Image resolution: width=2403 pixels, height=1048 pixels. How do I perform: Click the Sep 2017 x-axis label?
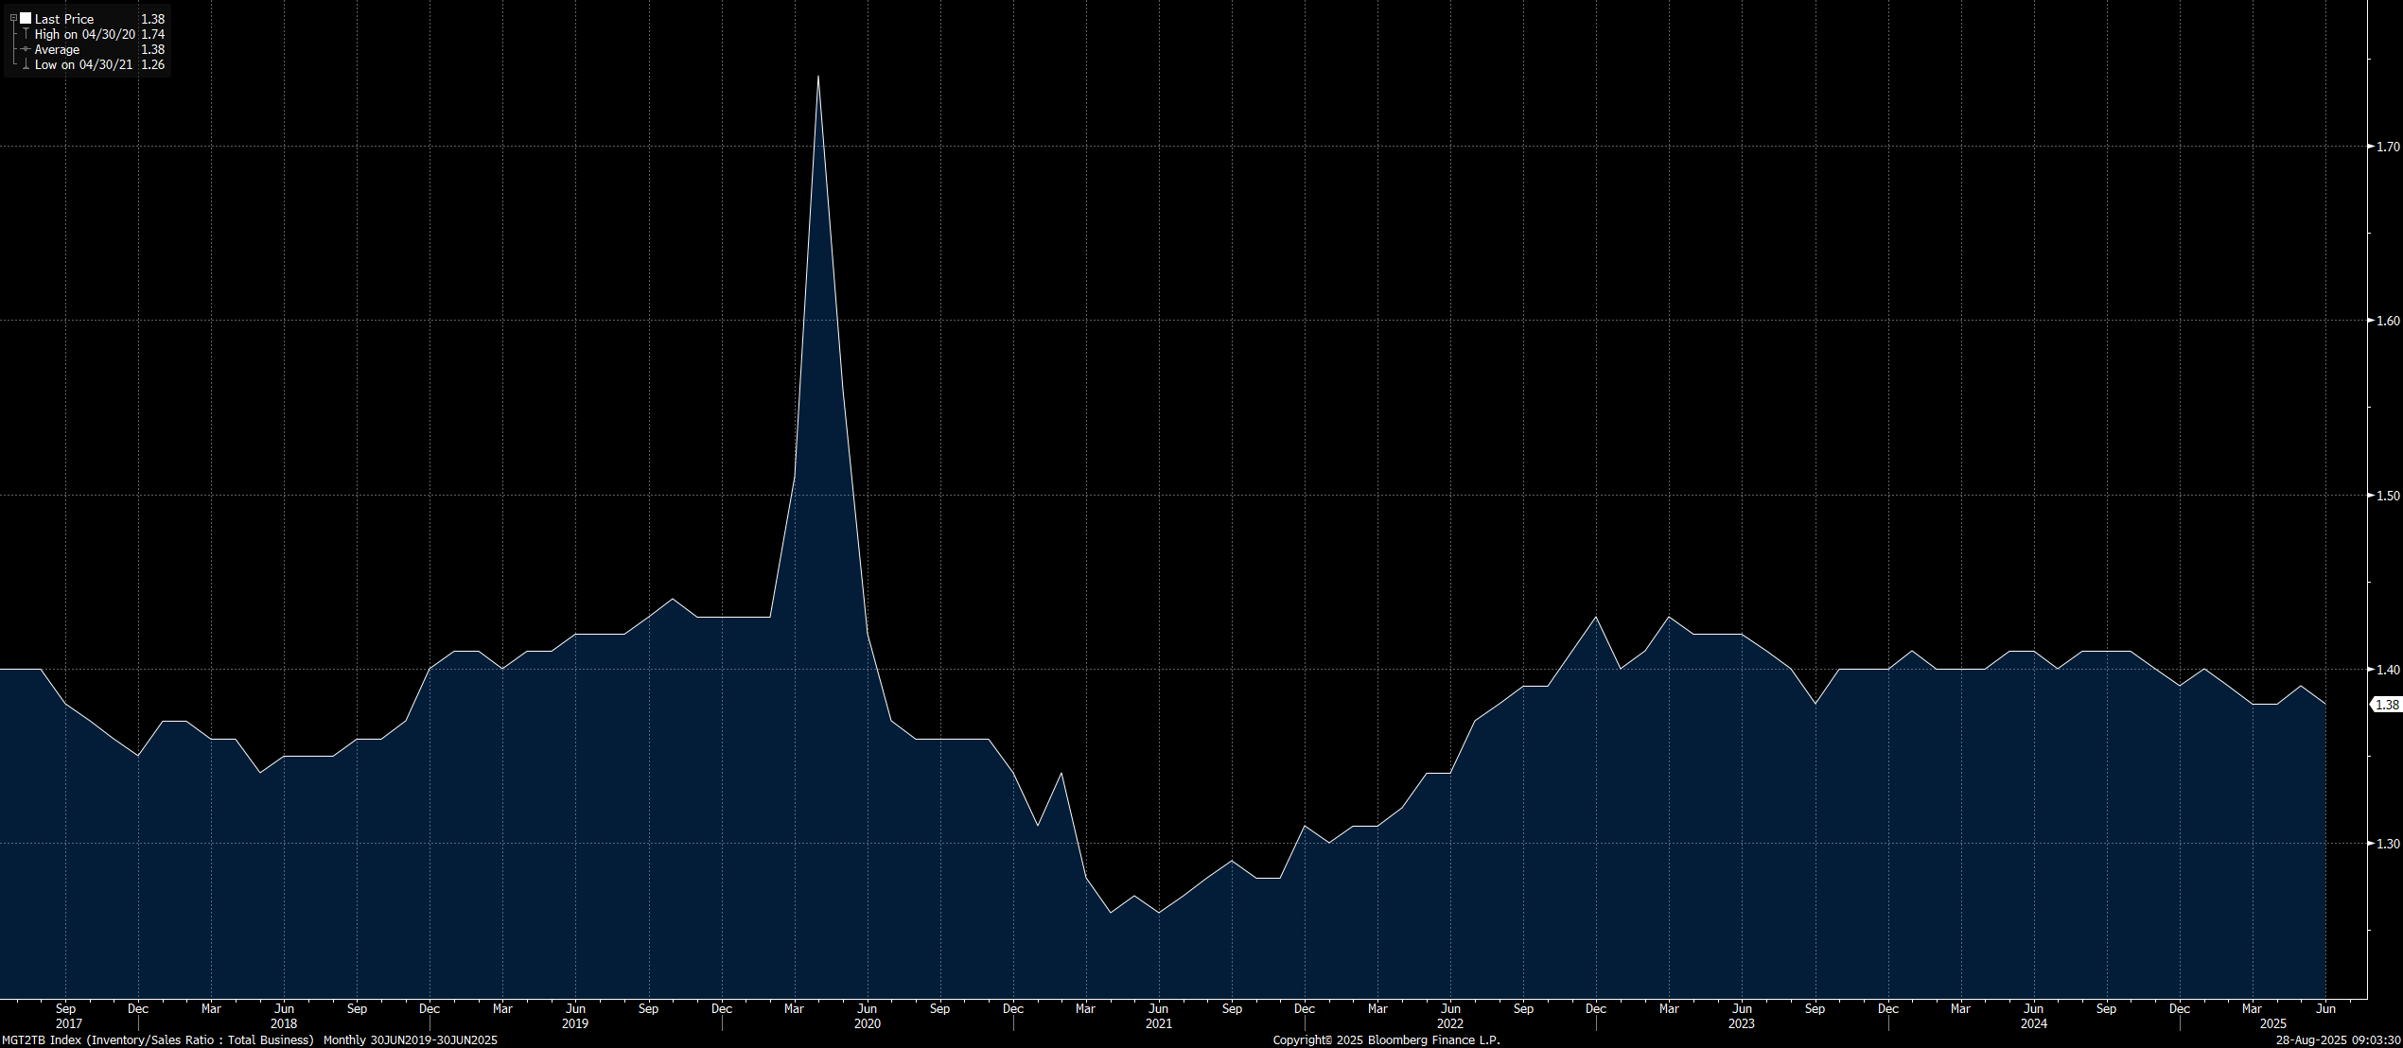coord(65,1009)
